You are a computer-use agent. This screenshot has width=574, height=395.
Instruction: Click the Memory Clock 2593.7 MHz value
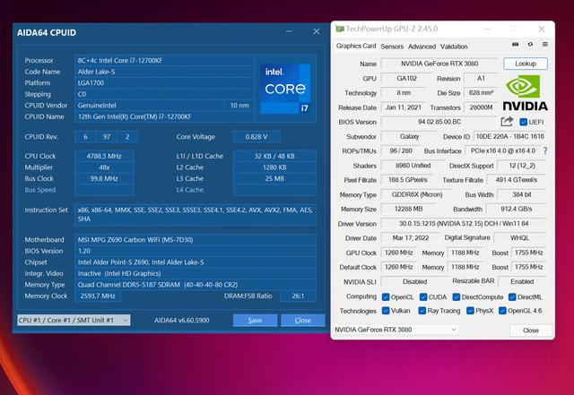click(x=98, y=296)
